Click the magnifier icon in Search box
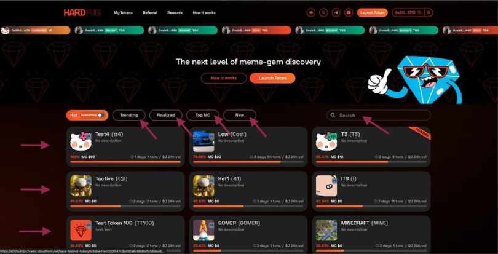 [333, 116]
